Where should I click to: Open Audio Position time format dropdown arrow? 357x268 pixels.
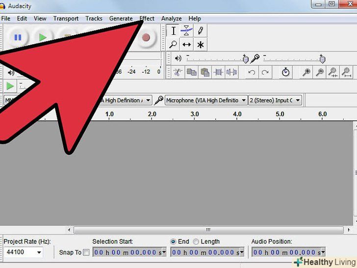click(x=323, y=252)
